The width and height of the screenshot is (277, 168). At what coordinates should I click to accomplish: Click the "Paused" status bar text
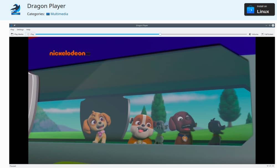pyautogui.click(x=13, y=166)
